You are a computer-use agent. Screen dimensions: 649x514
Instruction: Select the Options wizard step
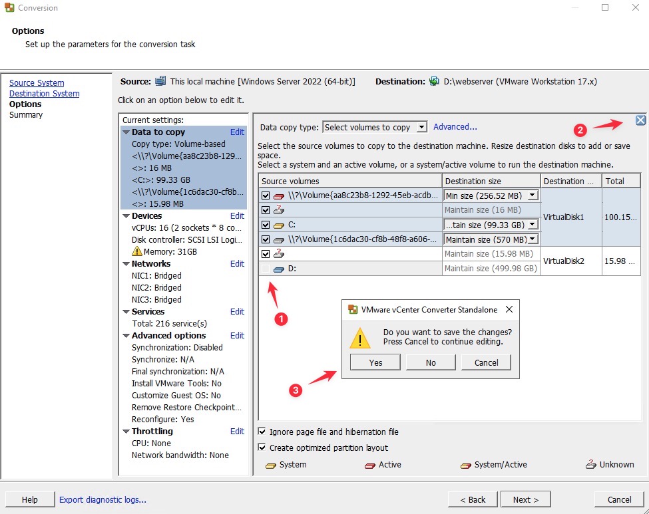point(25,104)
